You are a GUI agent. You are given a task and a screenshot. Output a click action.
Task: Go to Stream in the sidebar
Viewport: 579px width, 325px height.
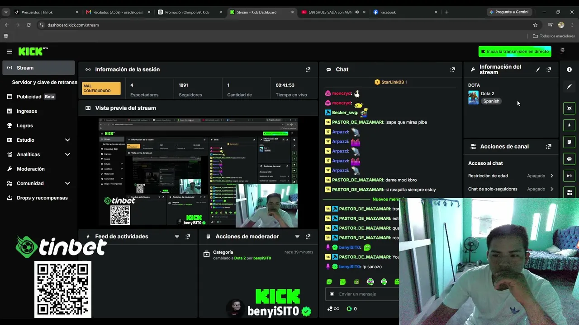point(38,68)
